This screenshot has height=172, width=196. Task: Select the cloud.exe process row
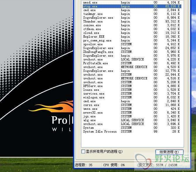(x=132, y=33)
